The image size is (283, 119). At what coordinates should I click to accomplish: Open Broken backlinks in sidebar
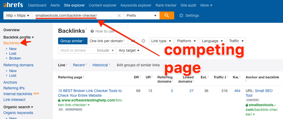[15, 58]
